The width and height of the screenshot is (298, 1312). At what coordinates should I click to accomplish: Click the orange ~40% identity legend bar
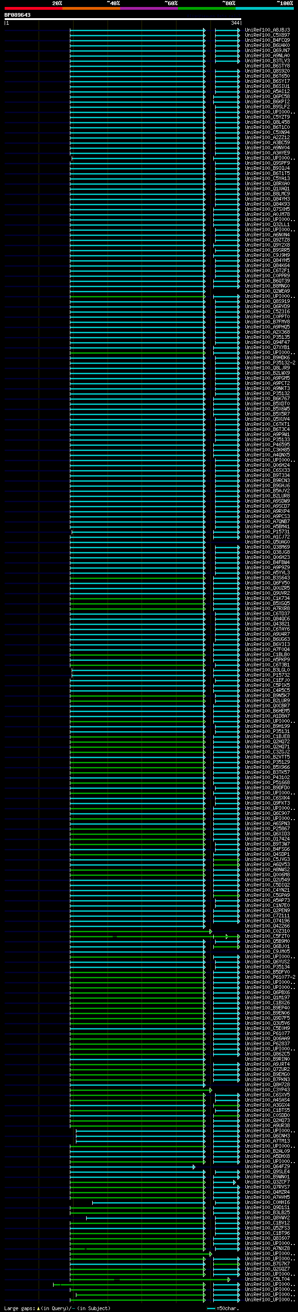point(91,8)
